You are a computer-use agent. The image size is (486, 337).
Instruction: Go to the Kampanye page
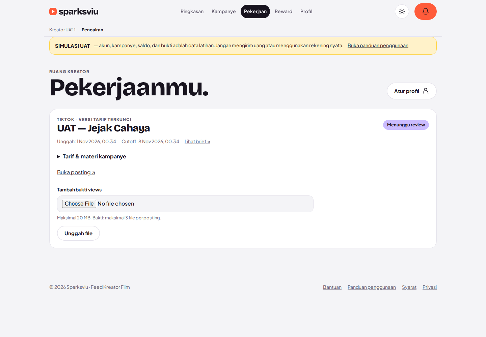click(224, 11)
